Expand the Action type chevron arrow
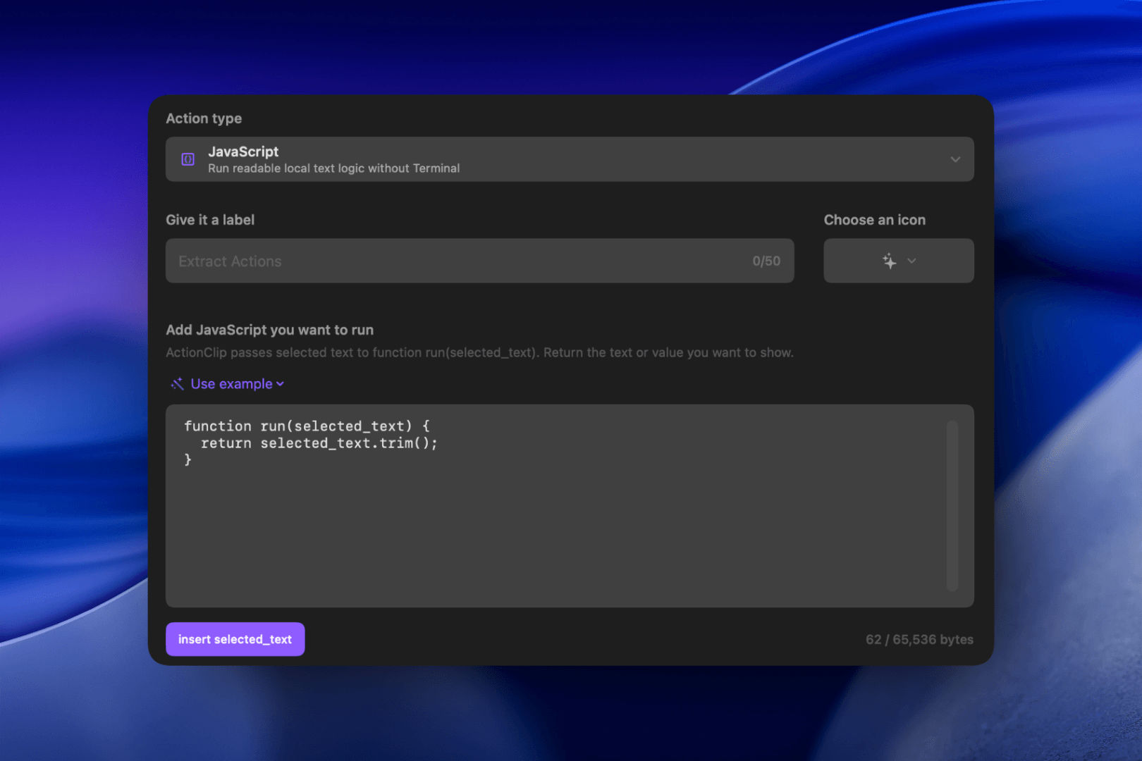 (955, 159)
